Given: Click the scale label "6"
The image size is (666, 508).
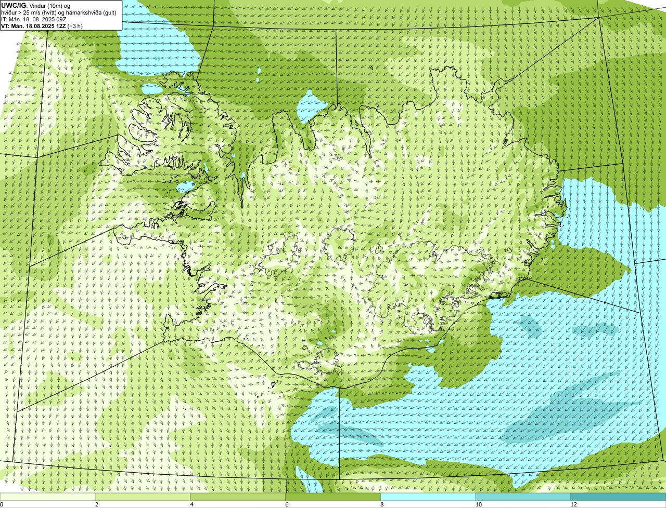Looking at the screenshot, I should point(287,504).
